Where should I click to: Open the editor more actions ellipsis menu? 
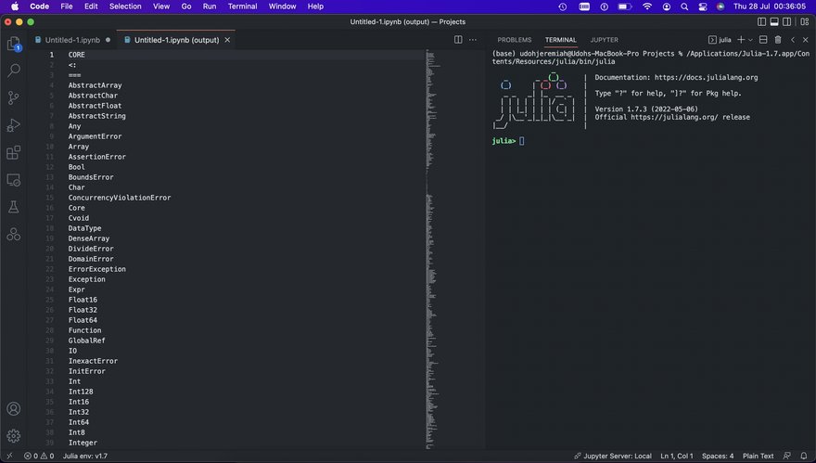pyautogui.click(x=473, y=40)
